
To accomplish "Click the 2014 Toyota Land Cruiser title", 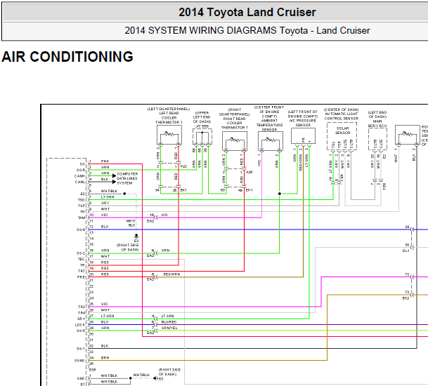I will (247, 12).
